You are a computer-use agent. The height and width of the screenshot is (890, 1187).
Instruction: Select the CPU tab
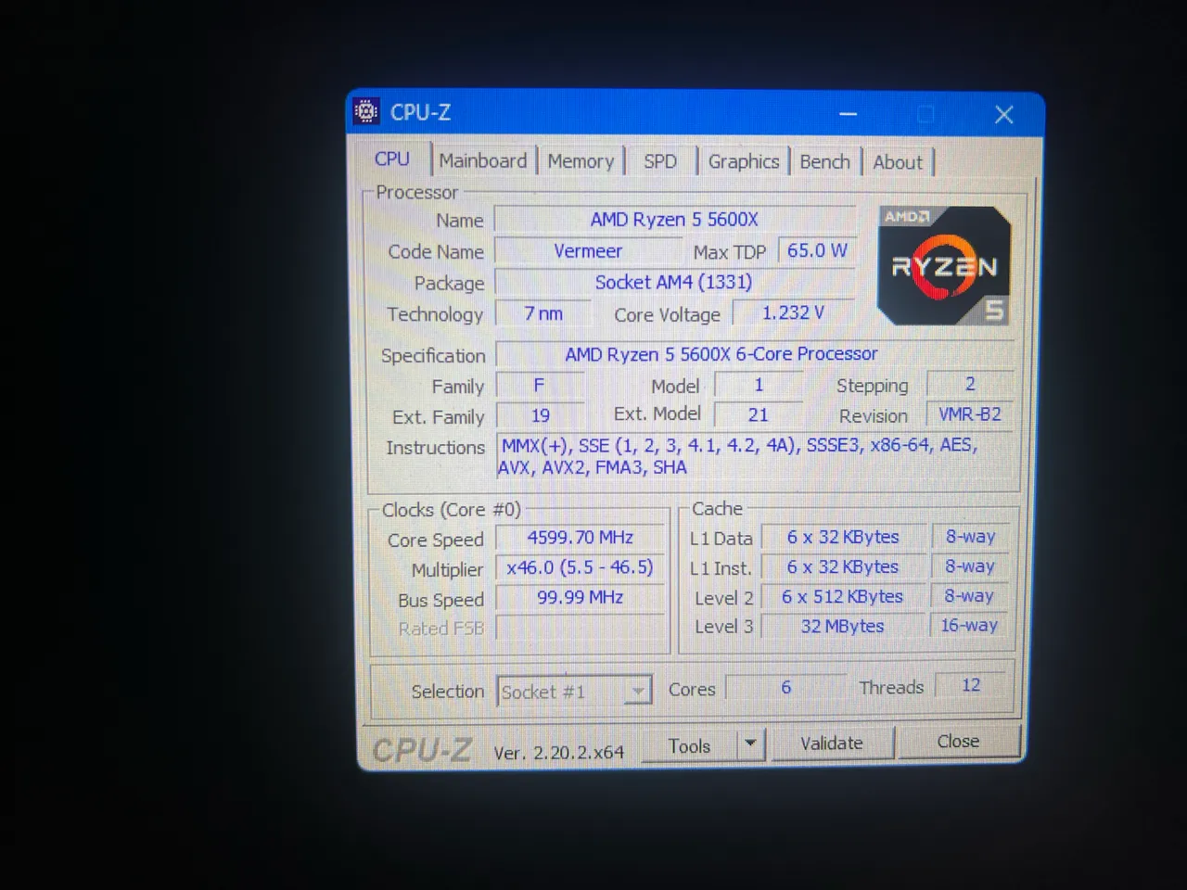point(392,159)
